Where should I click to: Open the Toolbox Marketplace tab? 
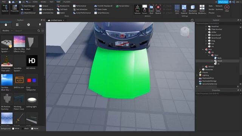pyautogui.click(x=6, y=25)
